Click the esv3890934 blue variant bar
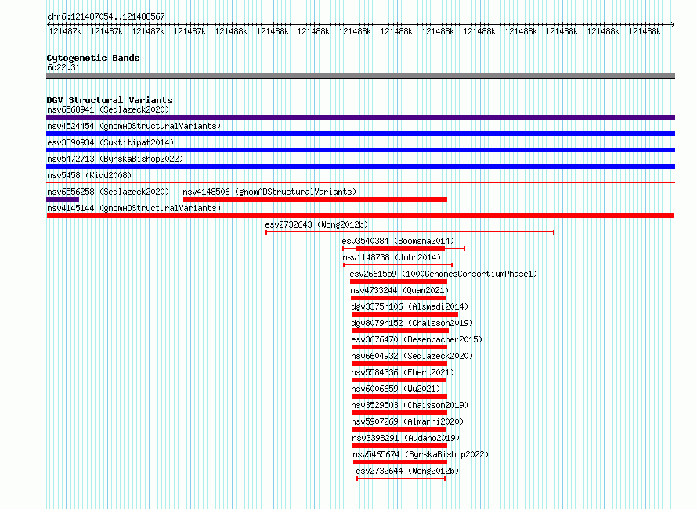 tap(360, 150)
